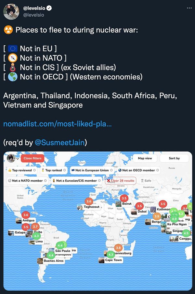Open the @levelsio profile picture

[11, 12]
